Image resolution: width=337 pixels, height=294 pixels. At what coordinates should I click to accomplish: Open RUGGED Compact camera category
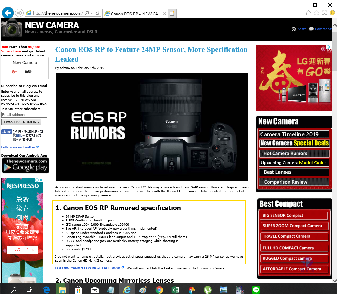(294, 258)
